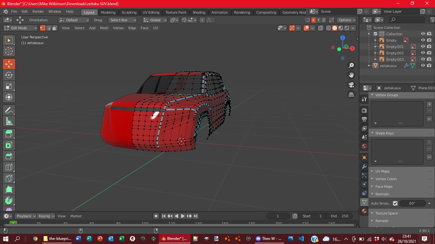Activate the Scale tool

coord(9,86)
